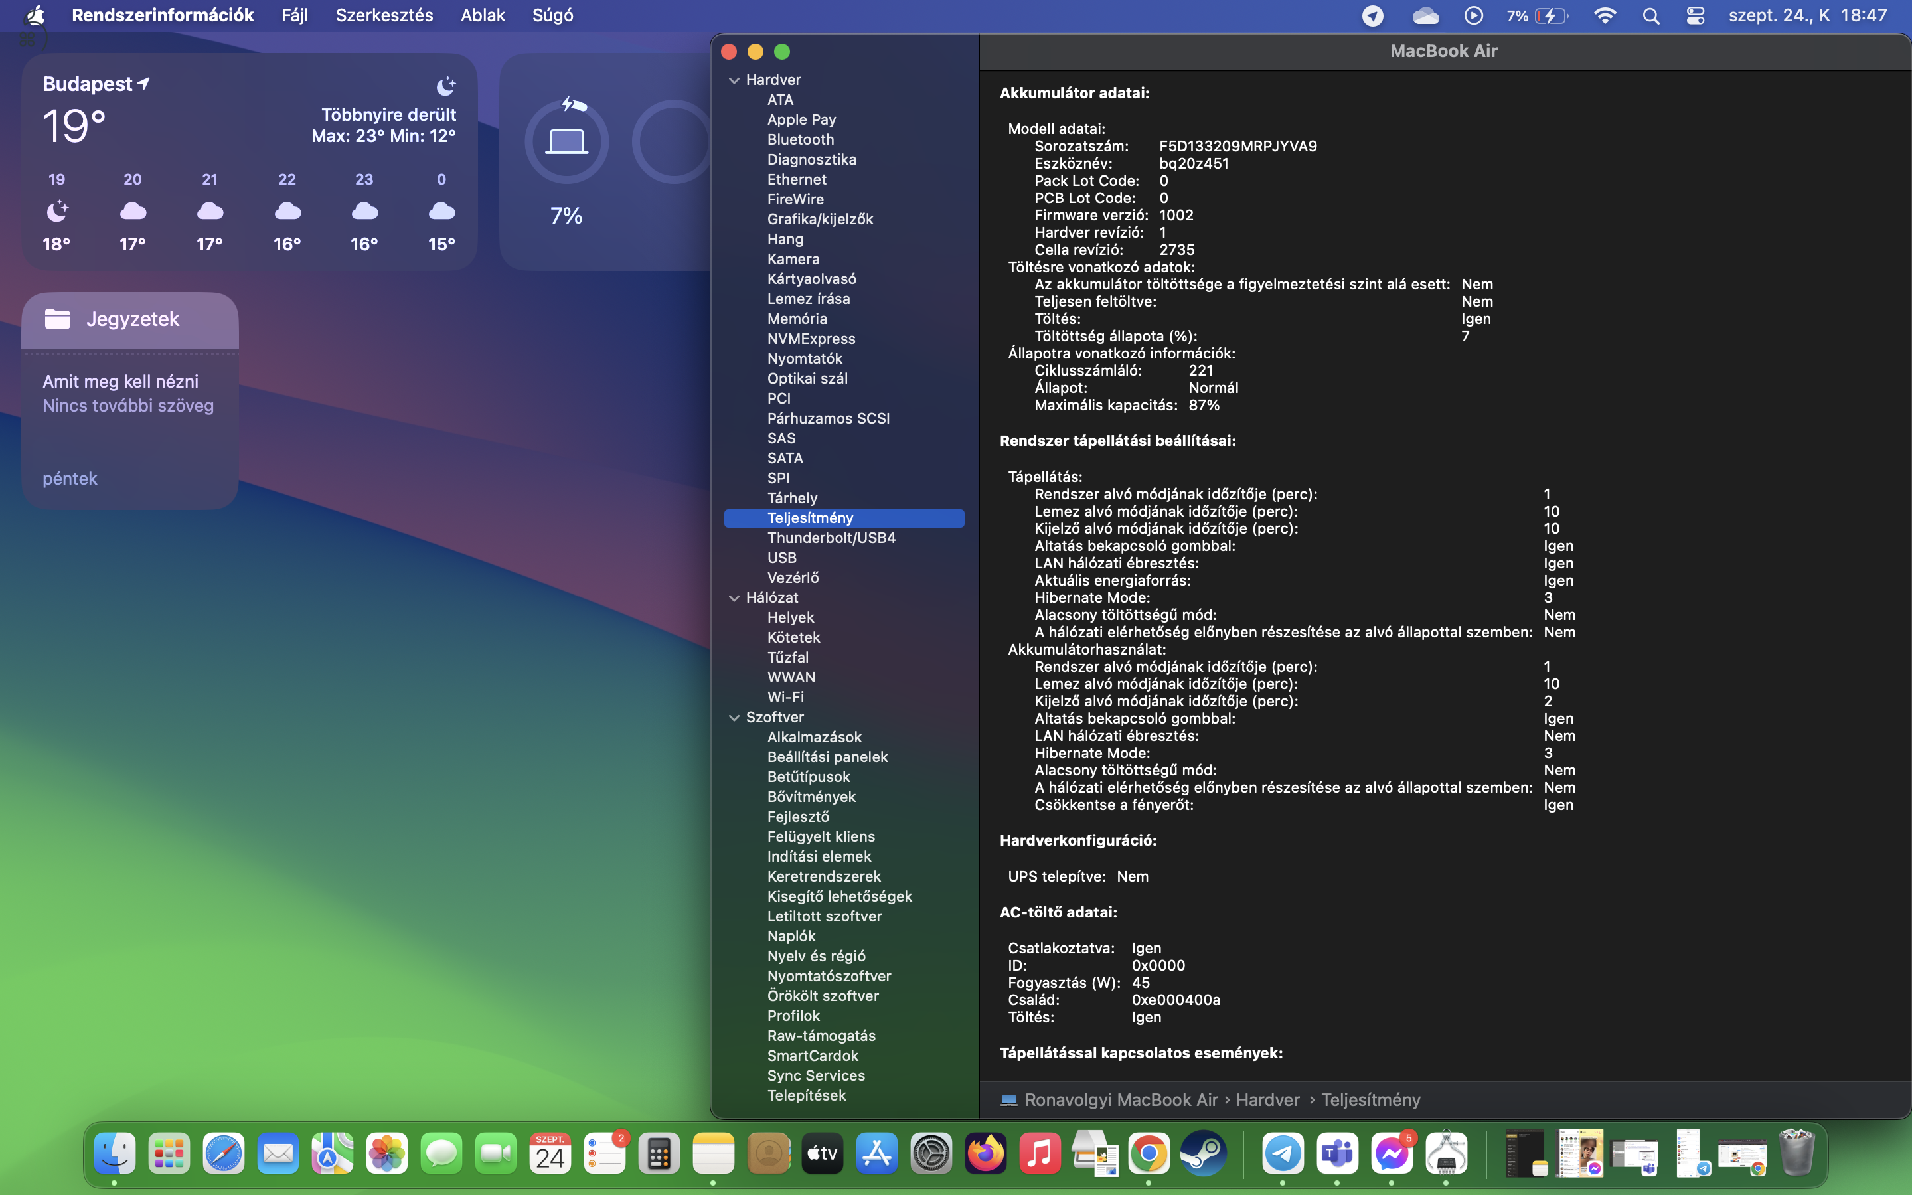1912x1195 pixels.
Task: Open Preview app in the dock
Action: click(1095, 1154)
